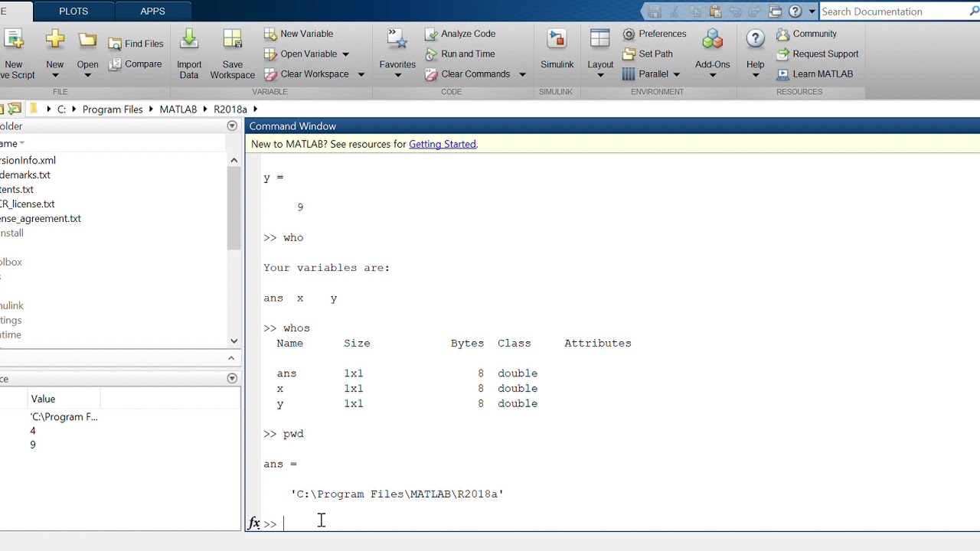The height and width of the screenshot is (551, 980).
Task: Click the Save Workspace icon
Action: tap(232, 40)
